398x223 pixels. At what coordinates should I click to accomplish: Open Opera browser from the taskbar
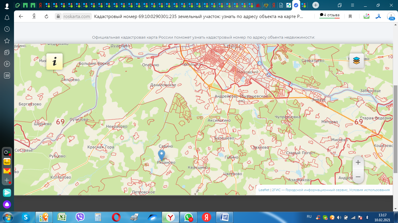[116, 217]
